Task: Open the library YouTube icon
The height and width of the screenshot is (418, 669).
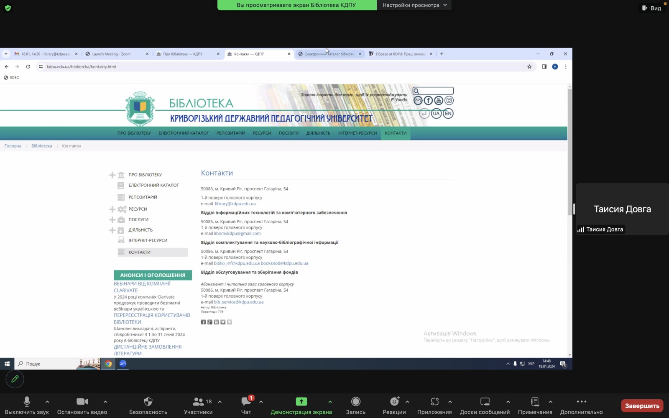Action: (439, 100)
